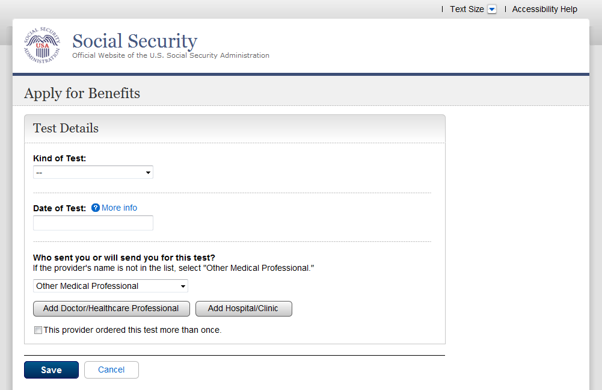The width and height of the screenshot is (602, 390).
Task: Open the Accessibility Help link
Action: pyautogui.click(x=544, y=10)
